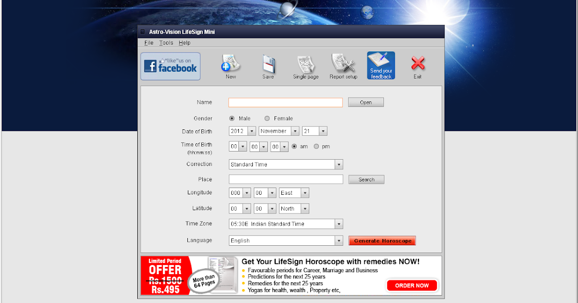Open the birth month dropdown showing November
Image resolution: width=578 pixels, height=303 pixels.
[279, 131]
